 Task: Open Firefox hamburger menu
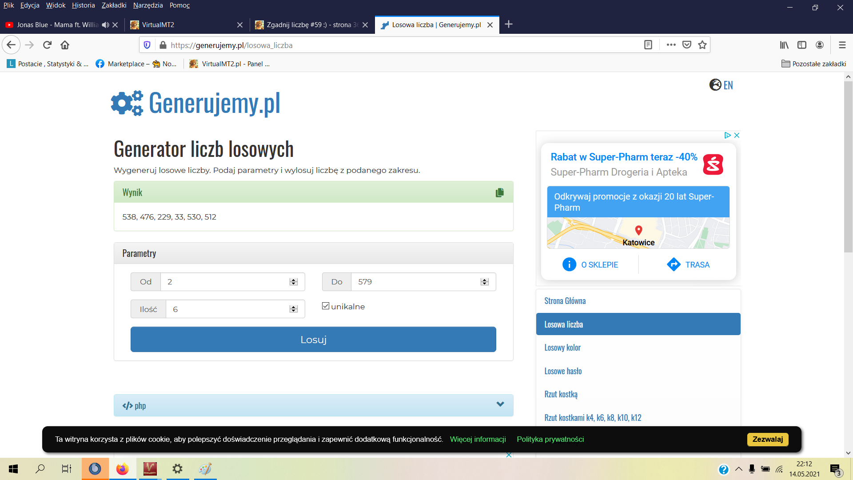pyautogui.click(x=842, y=45)
